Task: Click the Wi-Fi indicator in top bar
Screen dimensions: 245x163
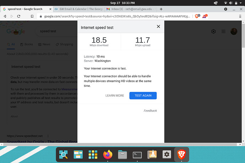Action: click(225, 3)
